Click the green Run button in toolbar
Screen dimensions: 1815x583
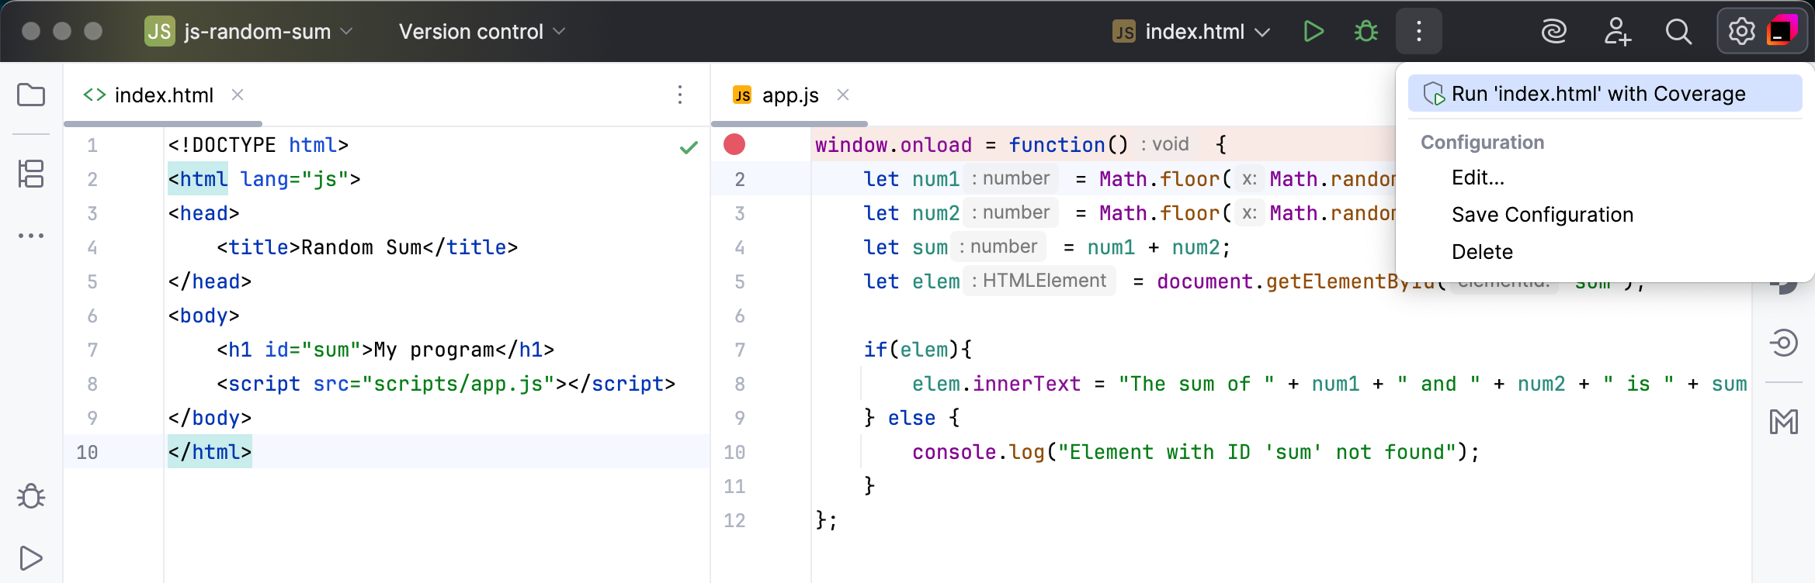click(x=1314, y=32)
